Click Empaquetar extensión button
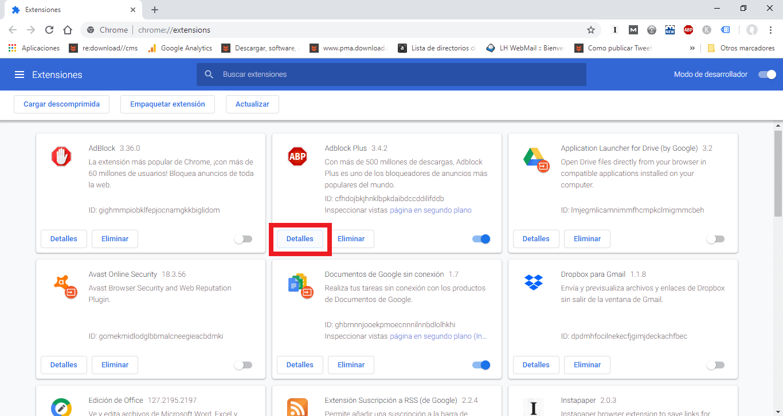The width and height of the screenshot is (783, 416). [167, 104]
